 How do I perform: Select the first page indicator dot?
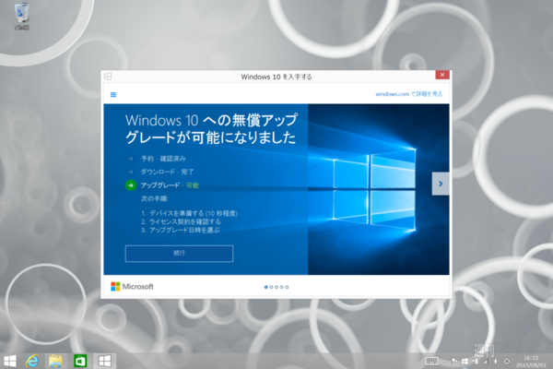(266, 287)
